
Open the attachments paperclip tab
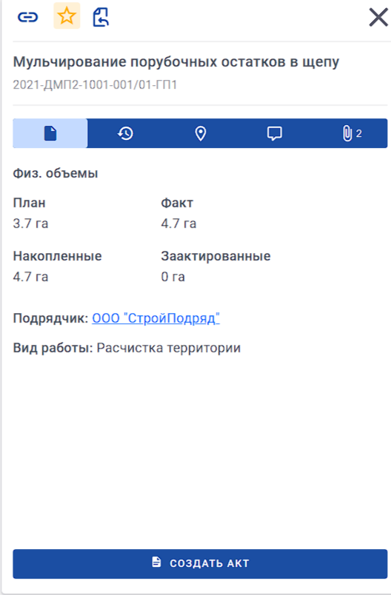coord(351,133)
